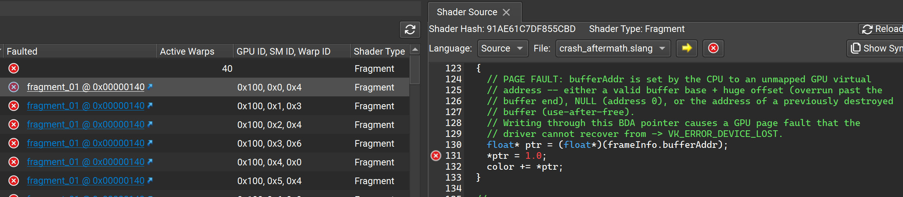Click the error icon in the 40 warps row

14,68
